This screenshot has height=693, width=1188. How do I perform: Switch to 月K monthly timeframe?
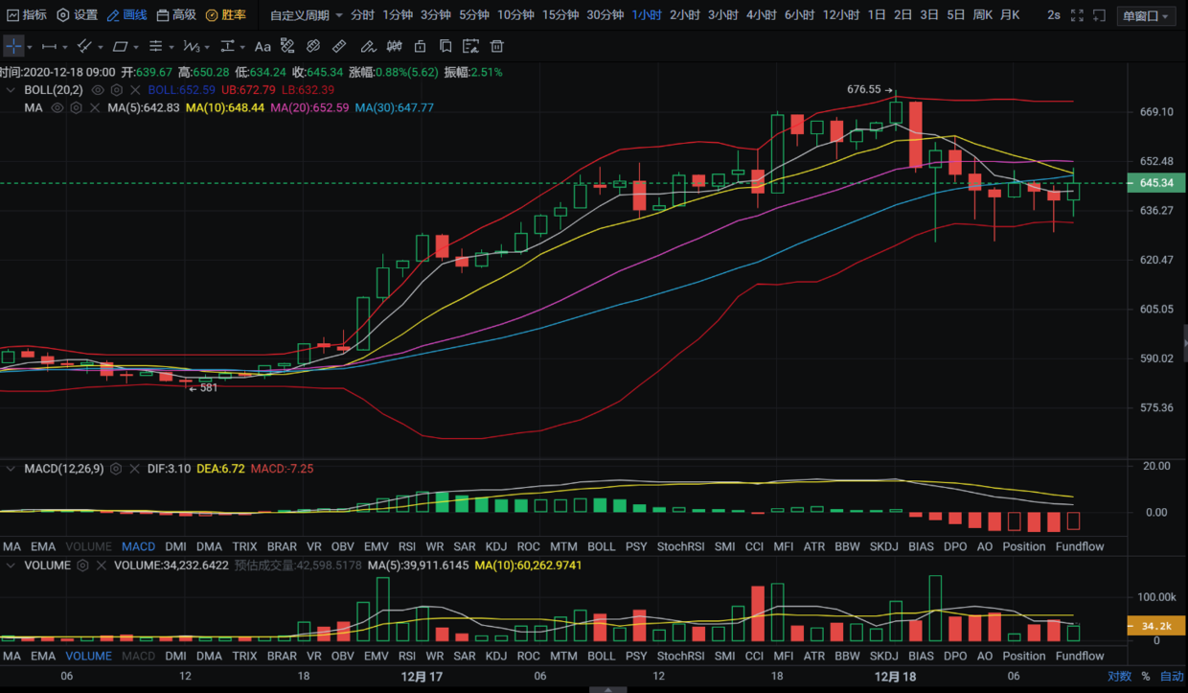[x=1010, y=15]
